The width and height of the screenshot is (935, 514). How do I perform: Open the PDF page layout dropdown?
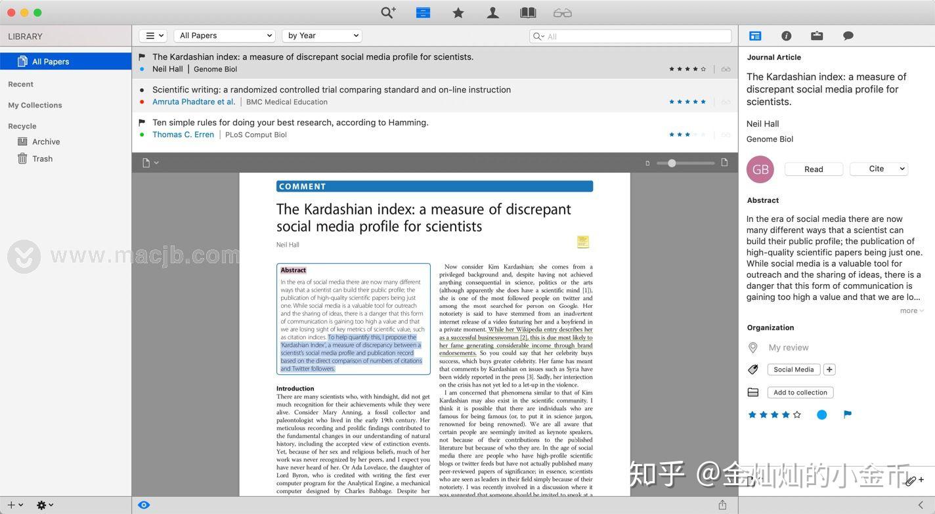pyautogui.click(x=150, y=163)
